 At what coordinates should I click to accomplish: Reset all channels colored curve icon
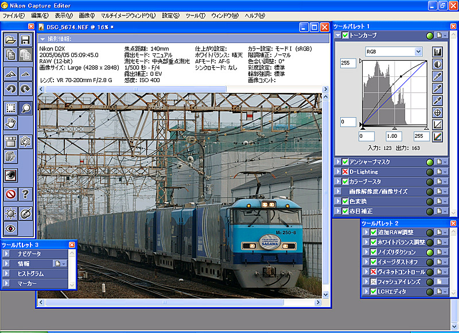[437, 137]
